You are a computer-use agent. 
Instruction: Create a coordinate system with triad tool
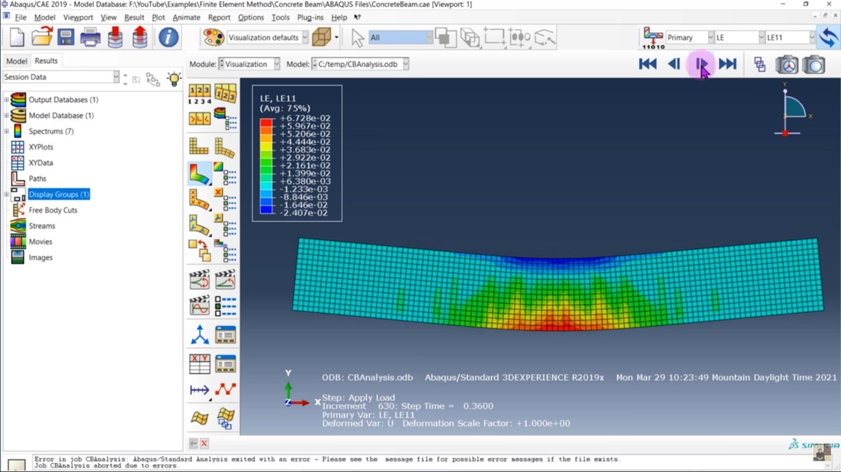[x=199, y=335]
